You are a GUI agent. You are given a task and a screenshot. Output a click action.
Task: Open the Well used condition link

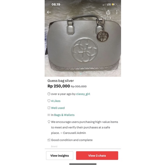coord(58,108)
